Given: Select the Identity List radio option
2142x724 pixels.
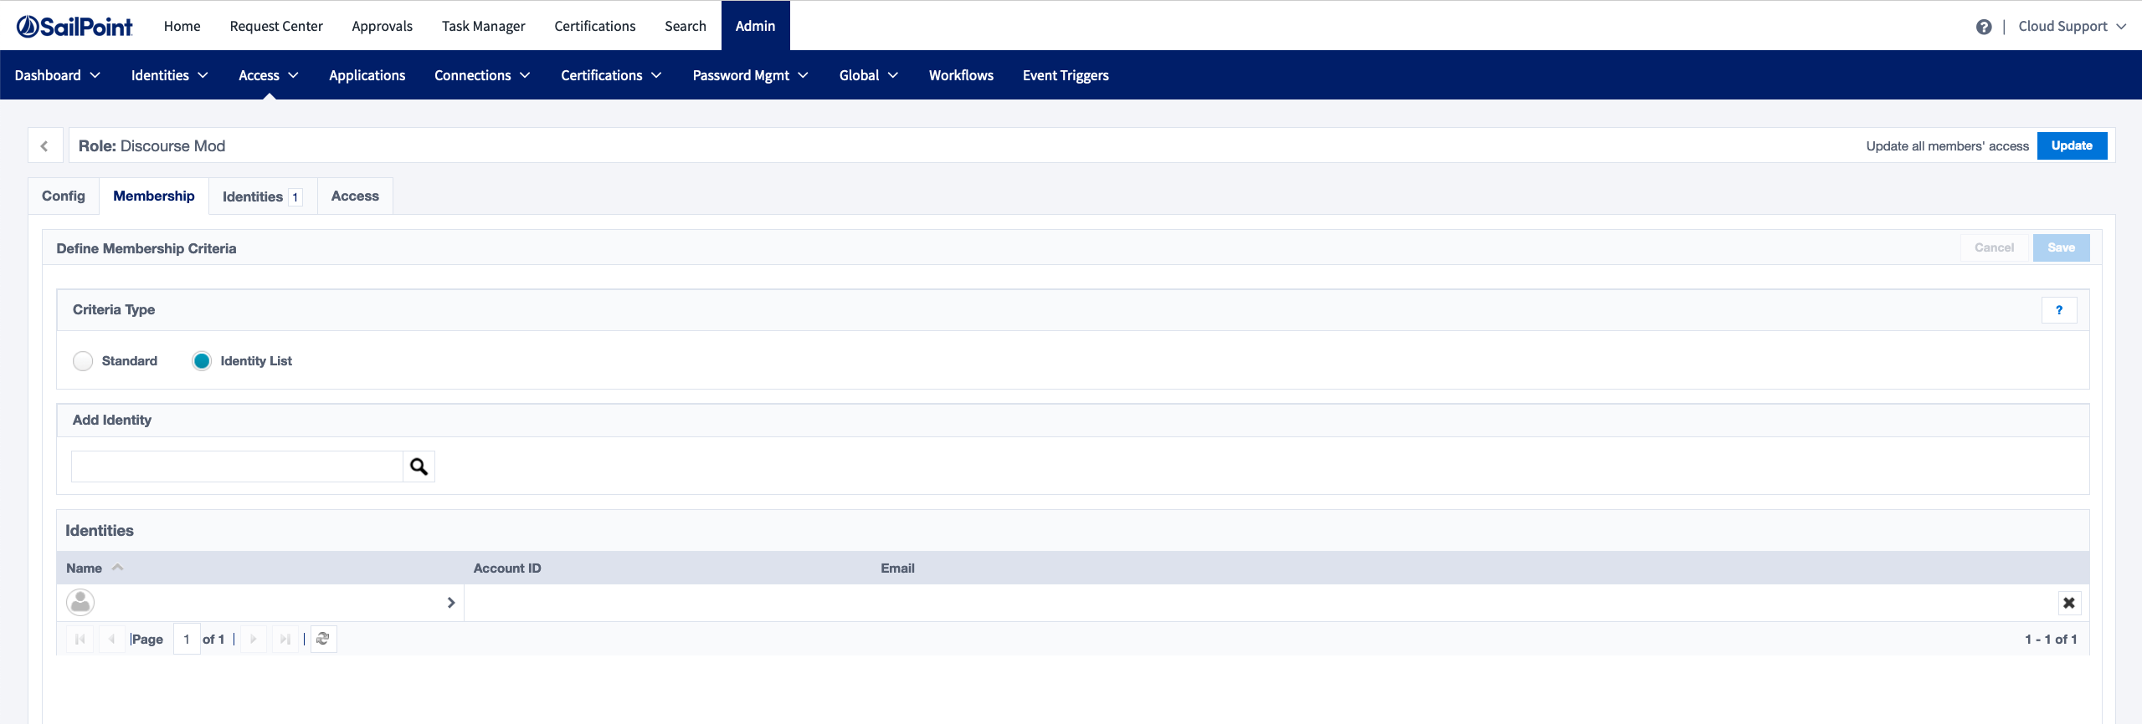Looking at the screenshot, I should tap(202, 361).
